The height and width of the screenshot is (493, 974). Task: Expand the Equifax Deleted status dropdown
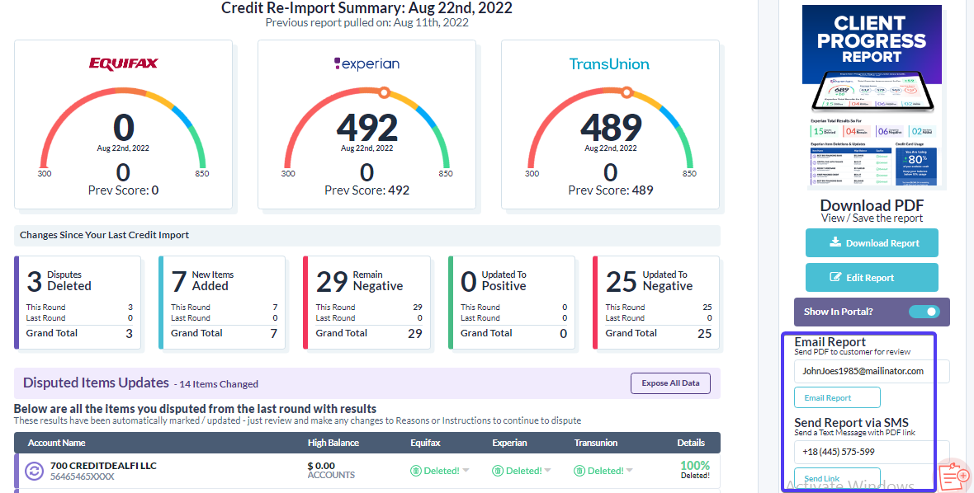click(x=466, y=471)
